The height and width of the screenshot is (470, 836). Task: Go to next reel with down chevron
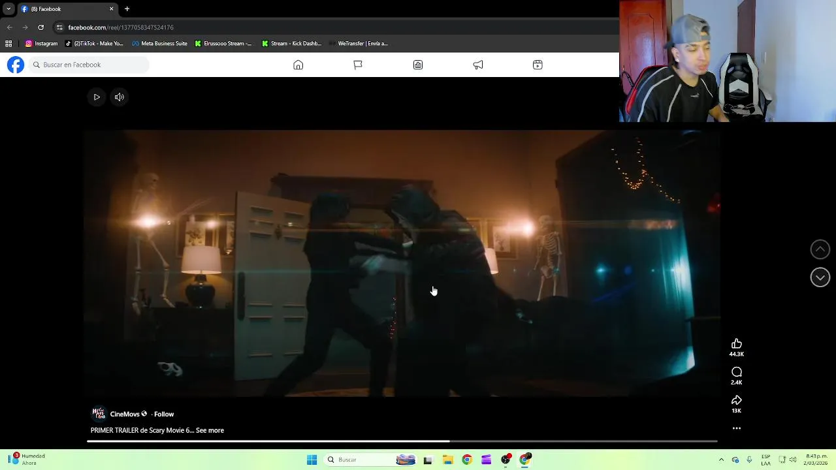coord(820,277)
